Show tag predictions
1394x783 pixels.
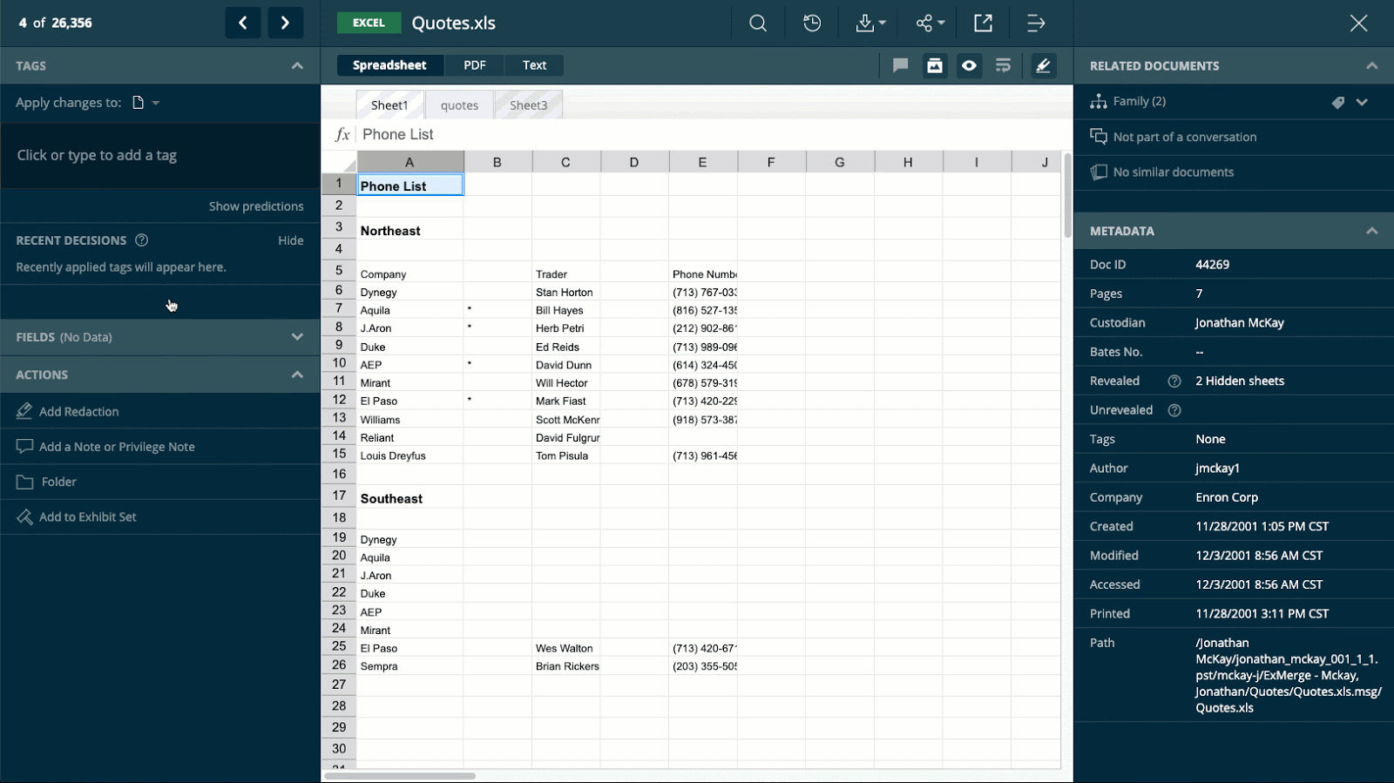point(256,206)
